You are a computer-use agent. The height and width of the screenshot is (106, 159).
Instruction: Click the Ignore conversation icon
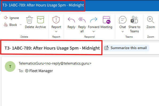(6, 18)
